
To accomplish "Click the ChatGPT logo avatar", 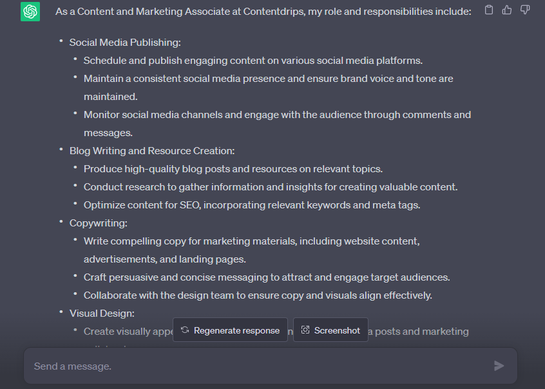I will (x=30, y=12).
